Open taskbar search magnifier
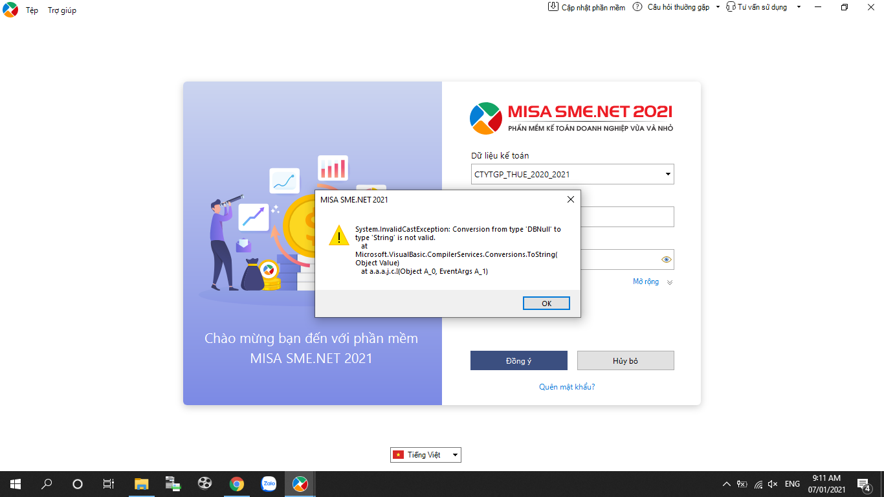884x497 pixels. (47, 484)
